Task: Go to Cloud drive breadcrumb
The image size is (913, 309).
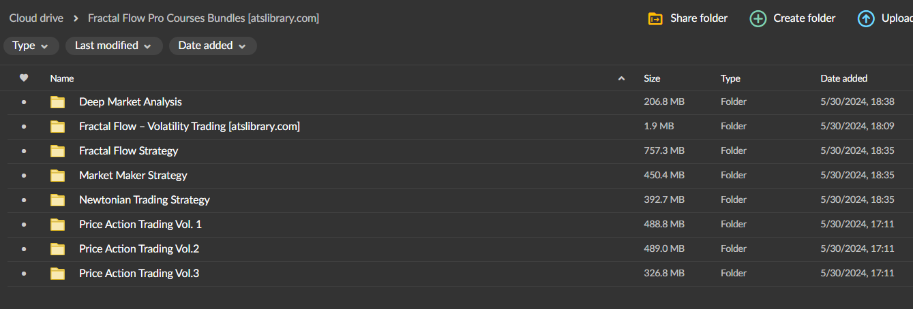Action: tap(37, 18)
